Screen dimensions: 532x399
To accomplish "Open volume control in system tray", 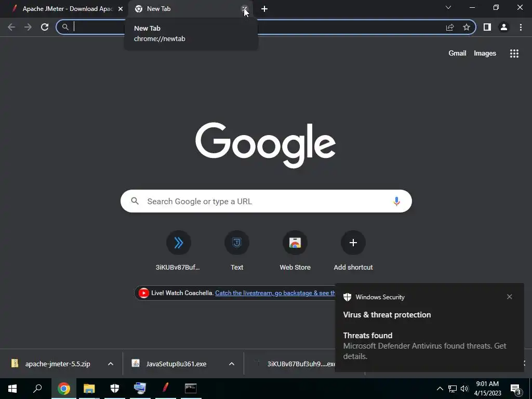I will pyautogui.click(x=464, y=389).
